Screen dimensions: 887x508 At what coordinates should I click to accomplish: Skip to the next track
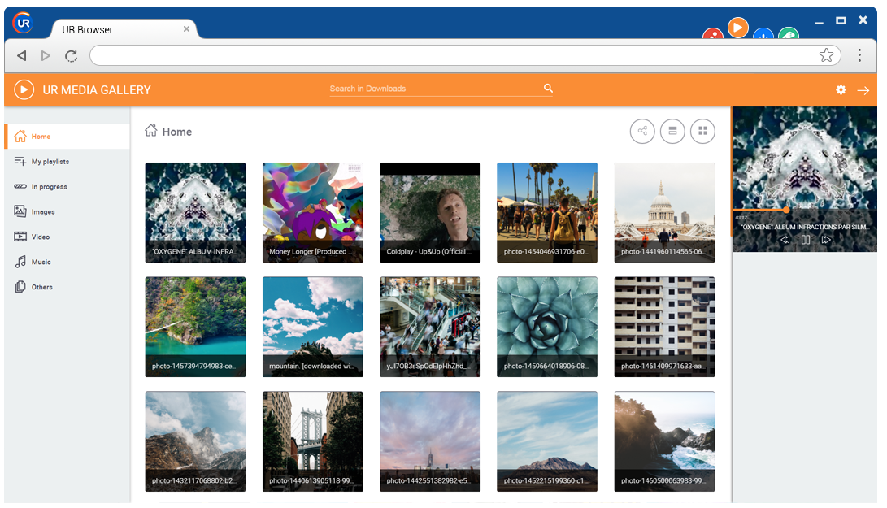[826, 240]
